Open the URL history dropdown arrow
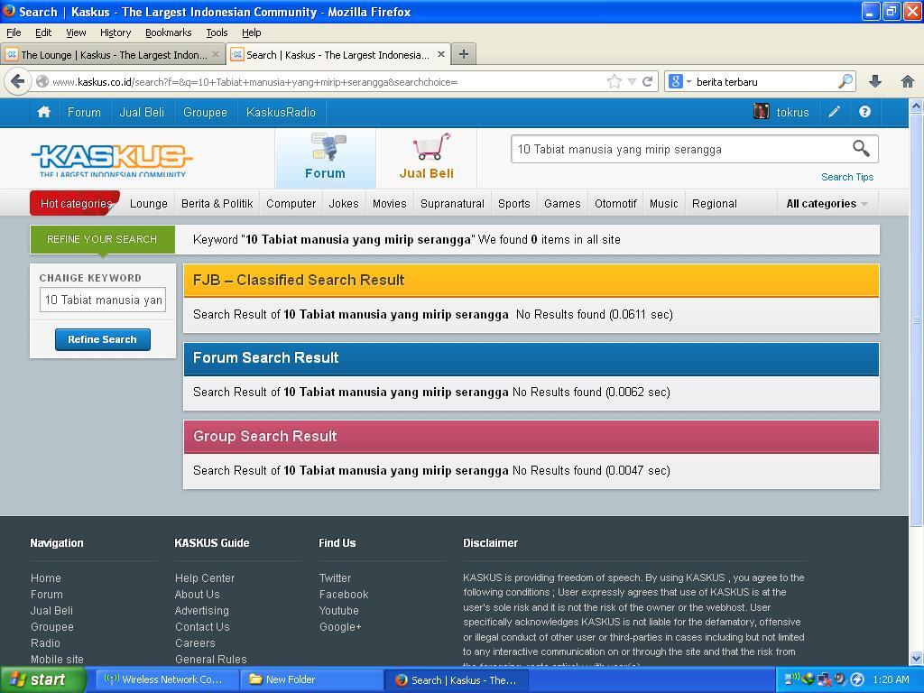The image size is (924, 693). pos(632,82)
